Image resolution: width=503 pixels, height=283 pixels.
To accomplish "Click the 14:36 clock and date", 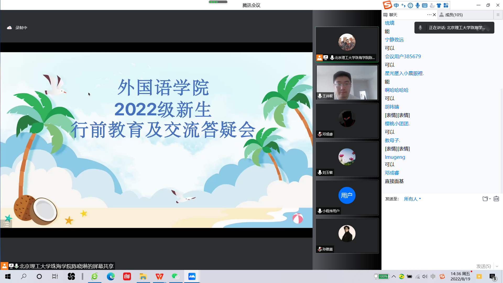I will pyautogui.click(x=460, y=276).
